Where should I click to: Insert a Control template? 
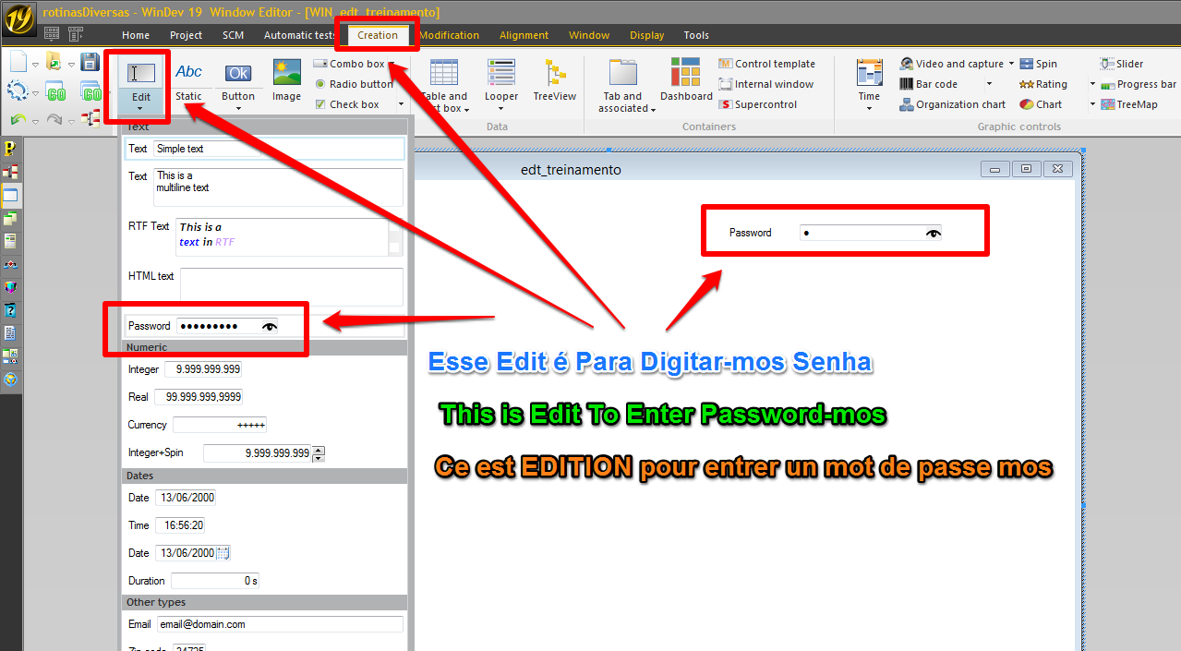[767, 64]
